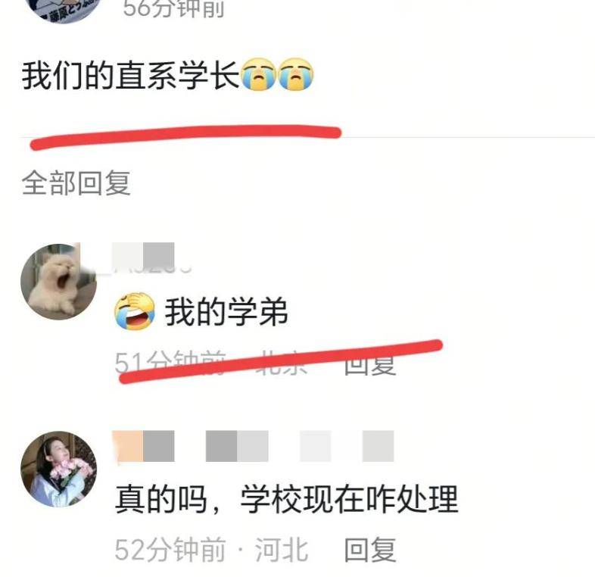Tap the 我们的直系学长 comment text
The height and width of the screenshot is (577, 595).
click(x=129, y=75)
